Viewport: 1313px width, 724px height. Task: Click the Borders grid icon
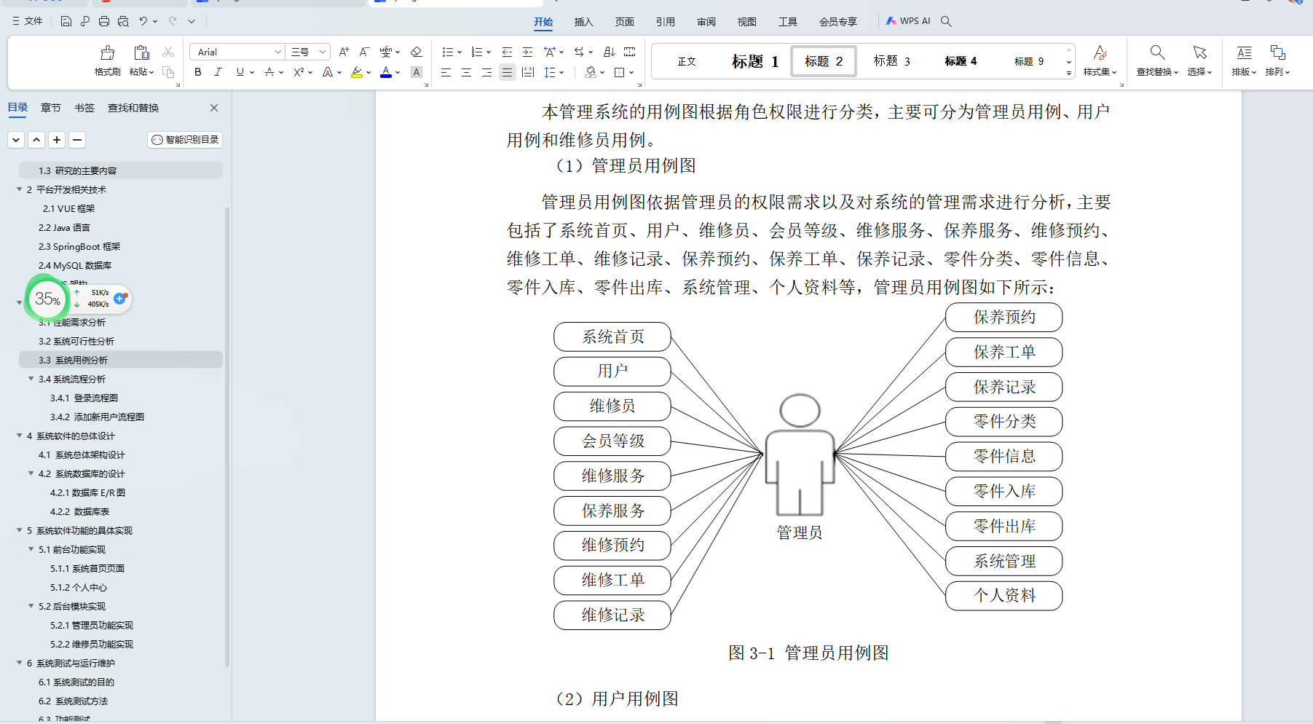click(x=620, y=72)
